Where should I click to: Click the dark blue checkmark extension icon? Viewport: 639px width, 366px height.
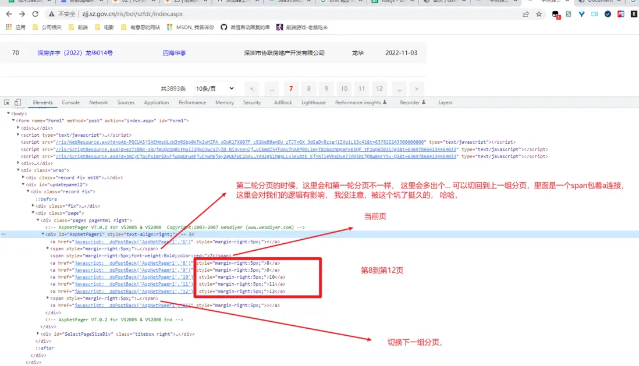608,14
